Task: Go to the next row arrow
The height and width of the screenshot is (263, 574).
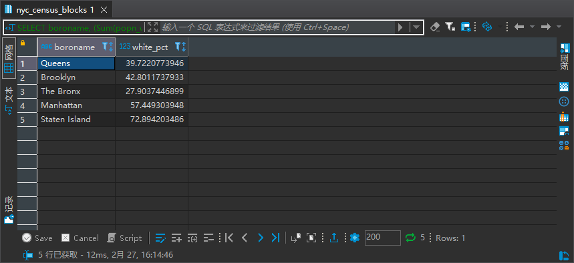Action: [261, 238]
